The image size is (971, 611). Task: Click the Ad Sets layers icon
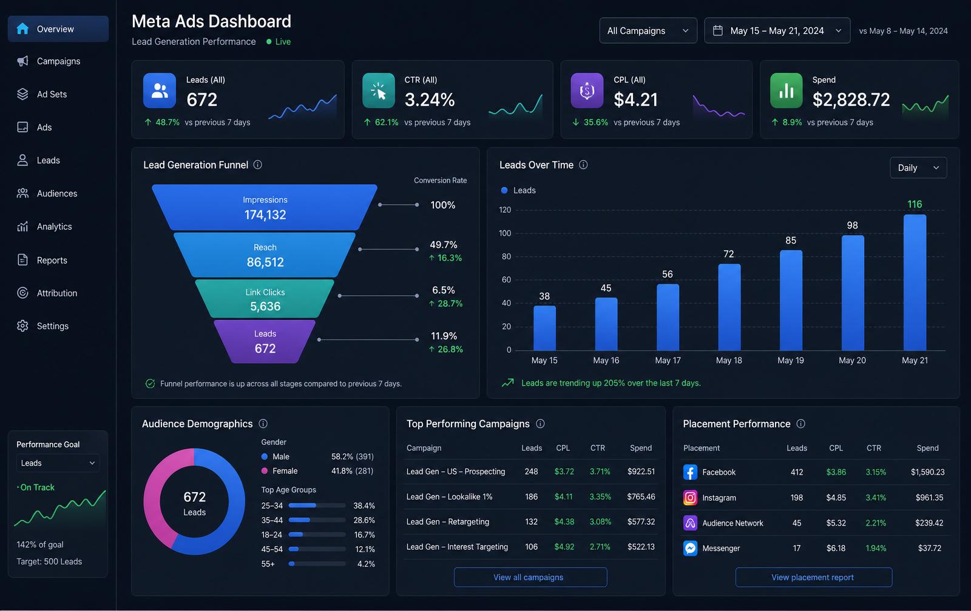click(x=22, y=94)
